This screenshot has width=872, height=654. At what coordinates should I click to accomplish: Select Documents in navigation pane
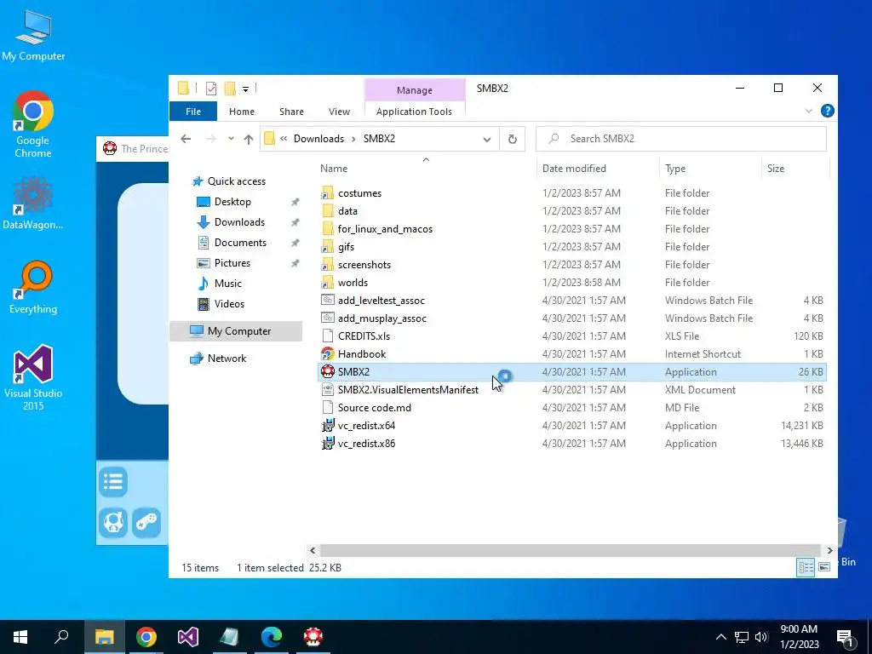[240, 243]
